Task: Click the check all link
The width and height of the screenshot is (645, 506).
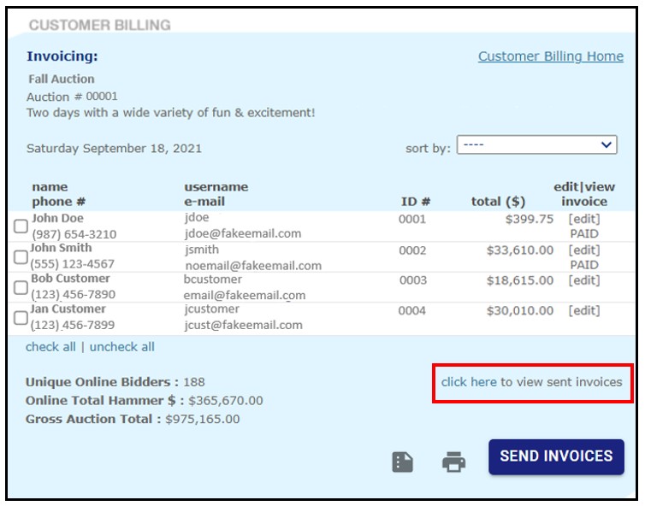Action: point(50,347)
